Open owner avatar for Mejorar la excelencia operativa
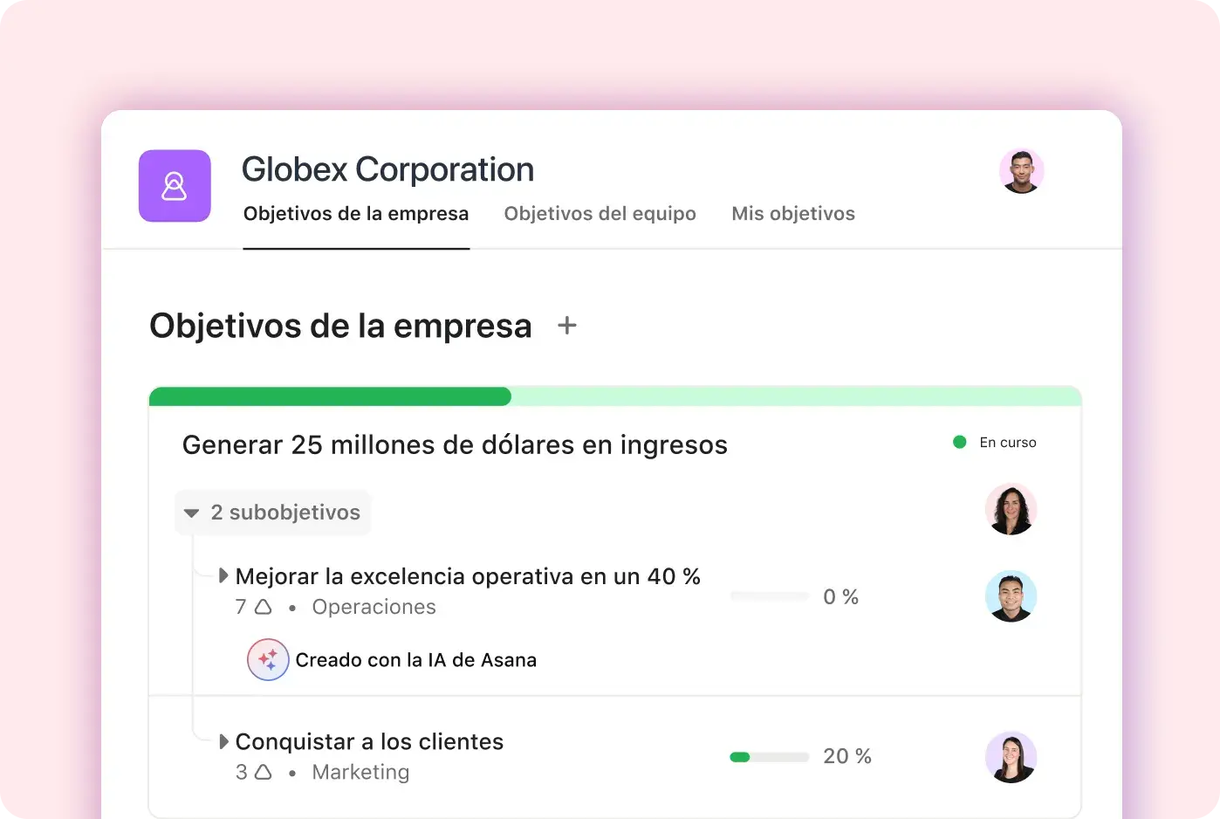 (x=1011, y=596)
